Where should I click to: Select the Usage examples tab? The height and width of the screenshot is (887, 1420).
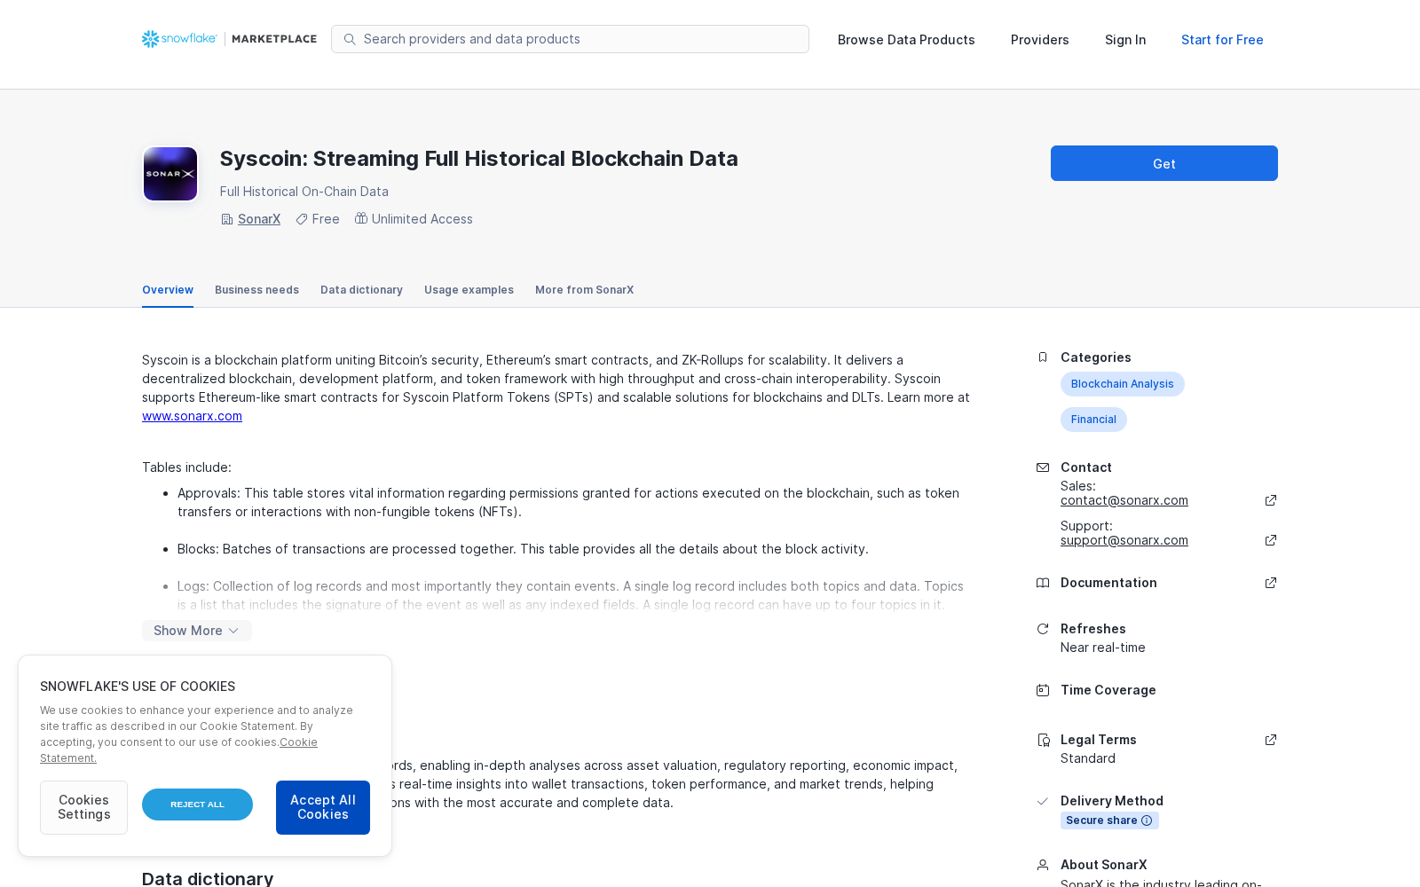[469, 290]
